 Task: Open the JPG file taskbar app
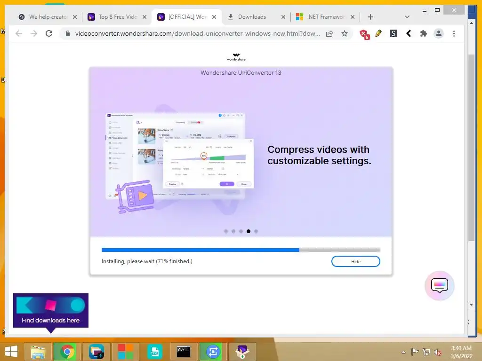point(154,352)
